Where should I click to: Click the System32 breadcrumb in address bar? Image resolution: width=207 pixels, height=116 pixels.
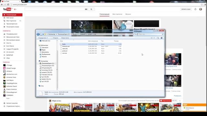coord(83,34)
